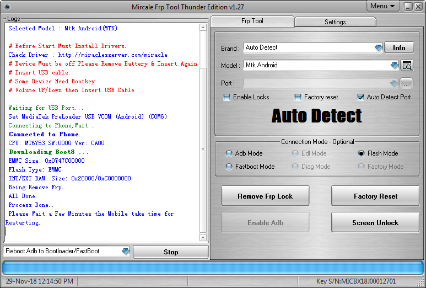
Task: Click 'Process Done..' log line
Action: tap(31, 205)
